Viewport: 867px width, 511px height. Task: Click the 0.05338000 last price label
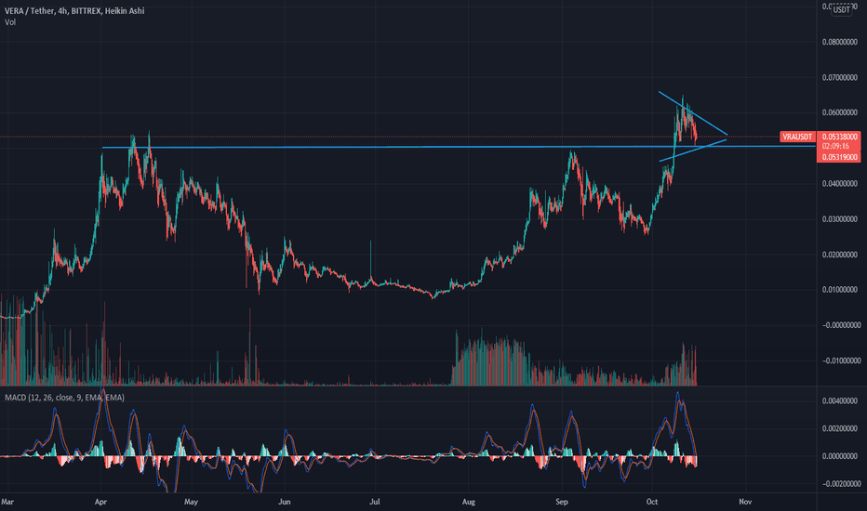pos(839,137)
